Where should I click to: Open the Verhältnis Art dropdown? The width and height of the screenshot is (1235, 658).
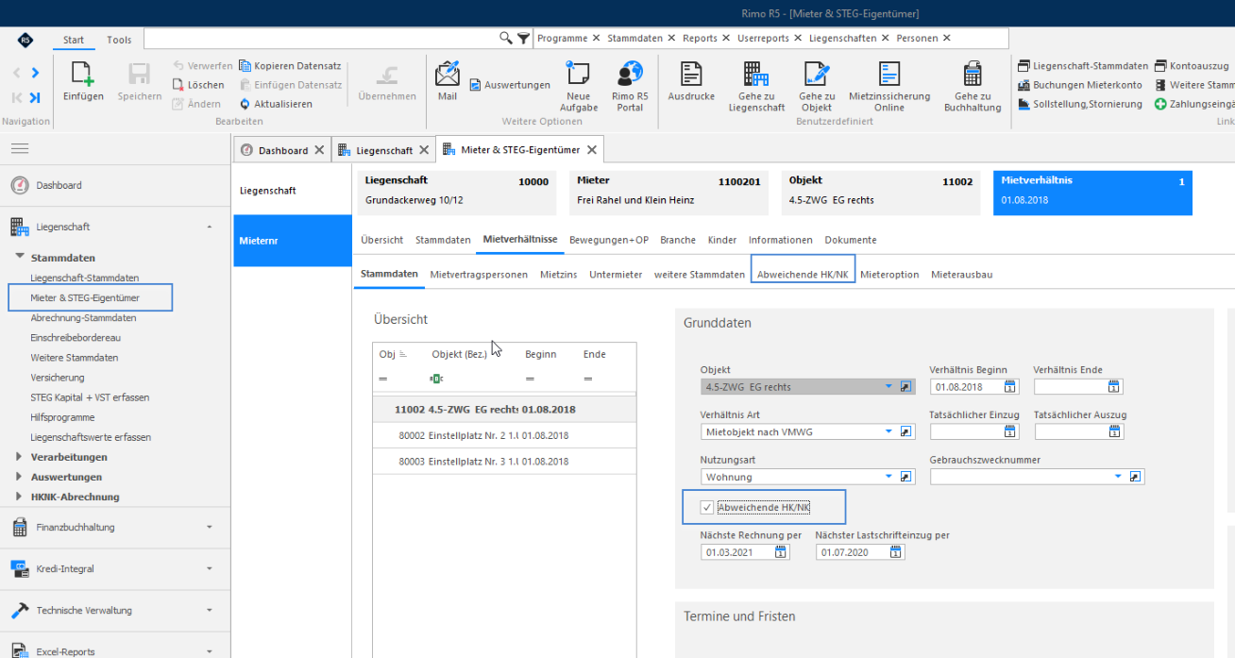pyautogui.click(x=888, y=432)
